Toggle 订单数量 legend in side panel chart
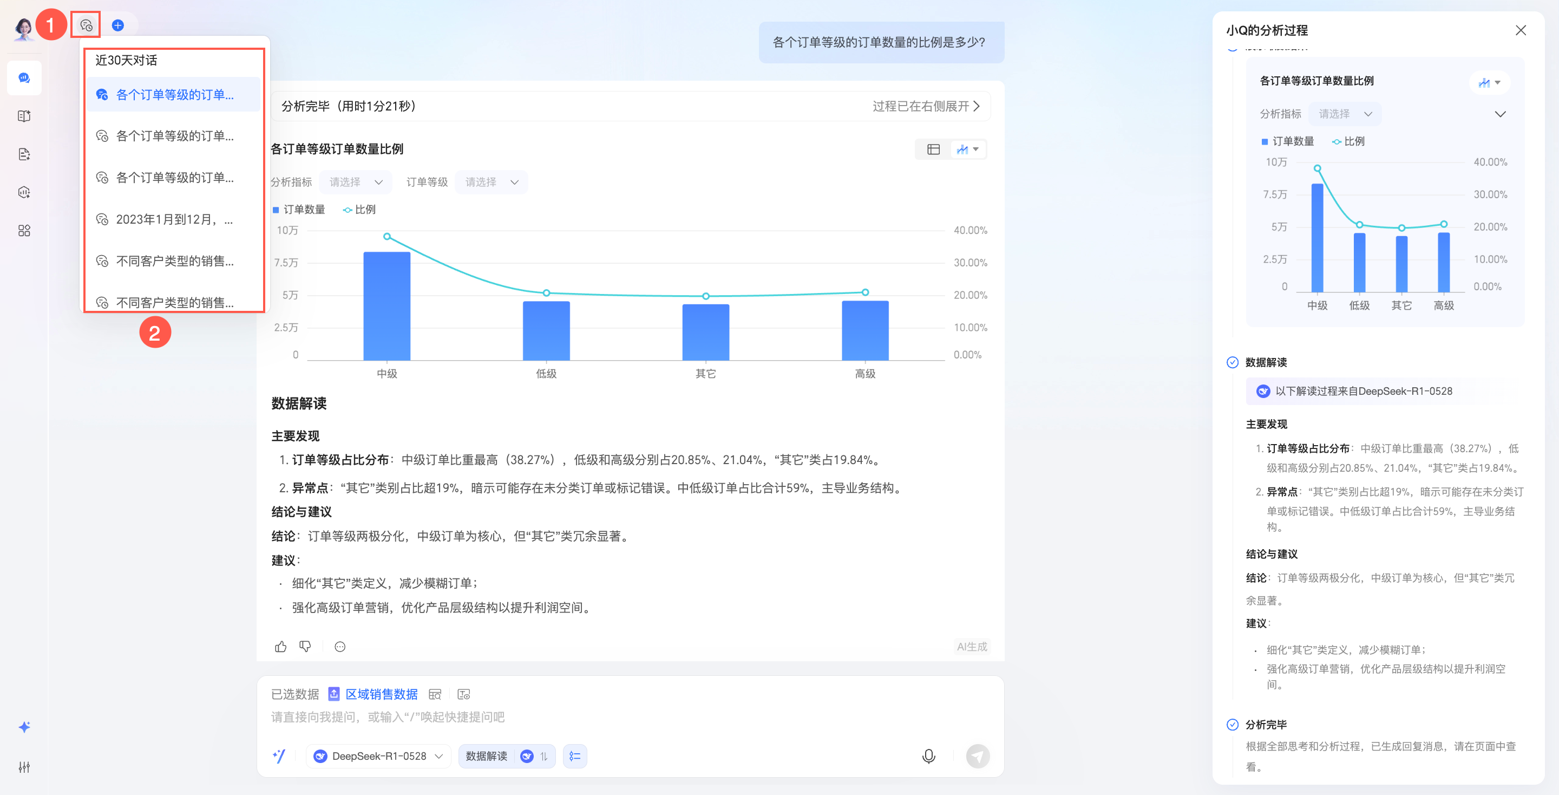Viewport: 1559px width, 795px height. tap(1287, 141)
